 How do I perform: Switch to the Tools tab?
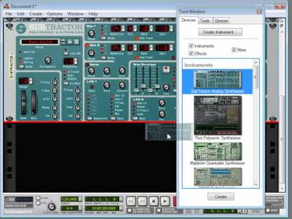[205, 21]
